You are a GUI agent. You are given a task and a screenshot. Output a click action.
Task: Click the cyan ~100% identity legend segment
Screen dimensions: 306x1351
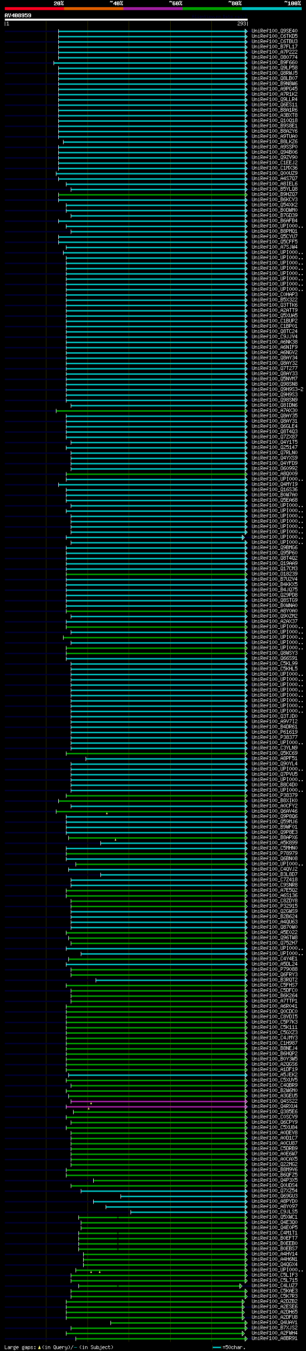(x=272, y=9)
